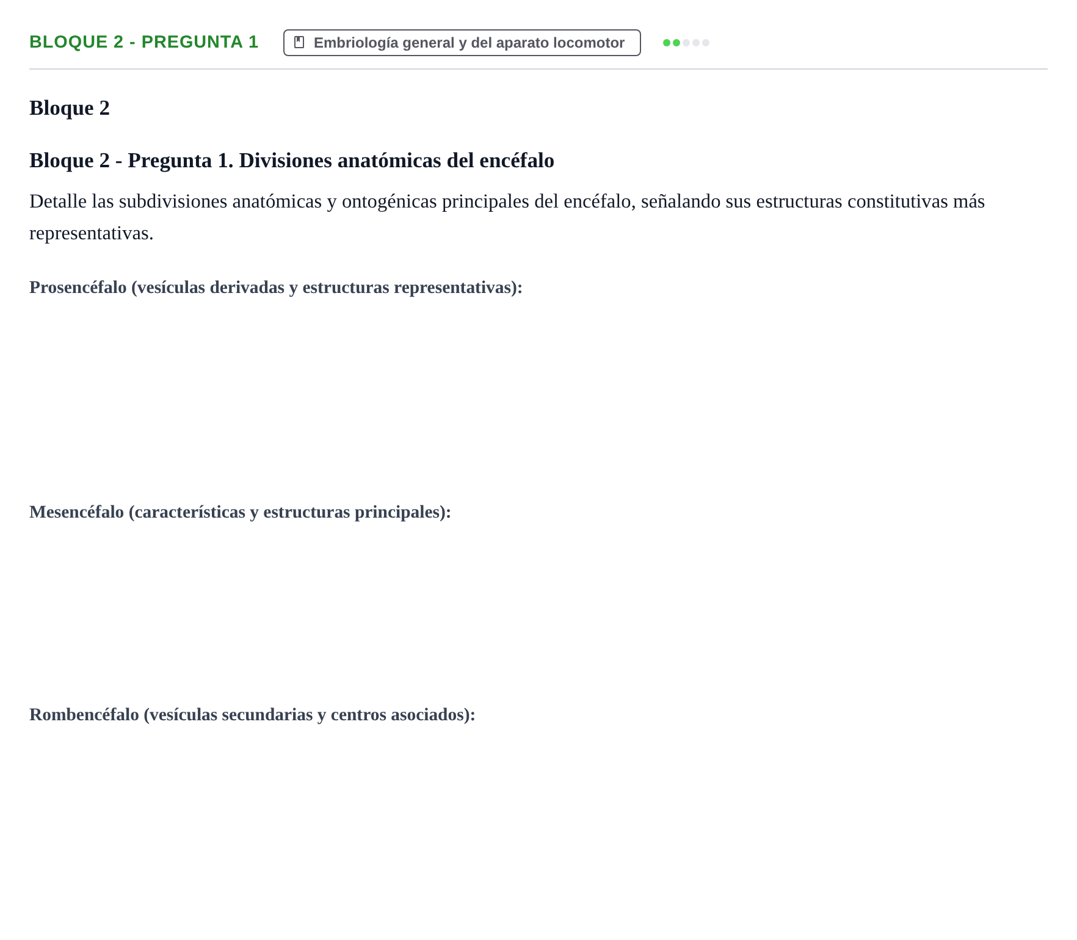Image resolution: width=1077 pixels, height=940 pixels.
Task: Click the green difficulty dots indicator
Action: (686, 43)
